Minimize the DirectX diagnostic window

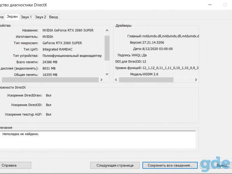(x=210, y=5)
